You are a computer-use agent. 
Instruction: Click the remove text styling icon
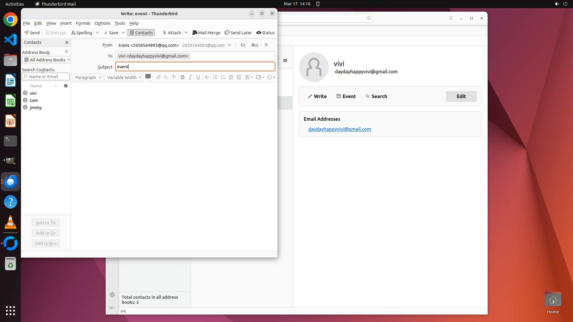click(x=207, y=77)
